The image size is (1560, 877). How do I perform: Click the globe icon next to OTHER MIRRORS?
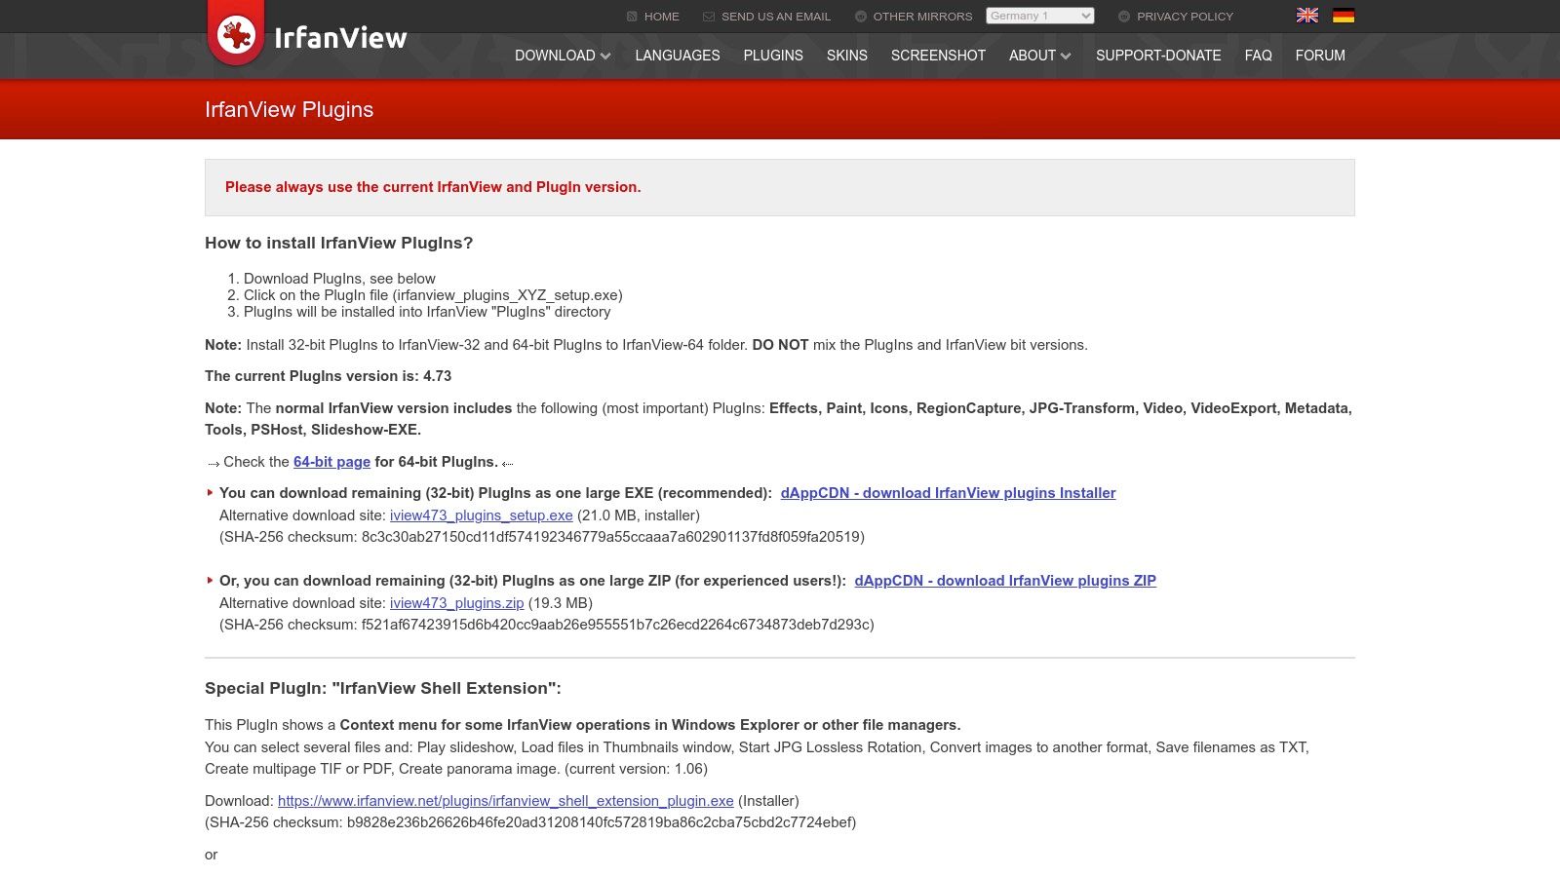click(x=859, y=16)
